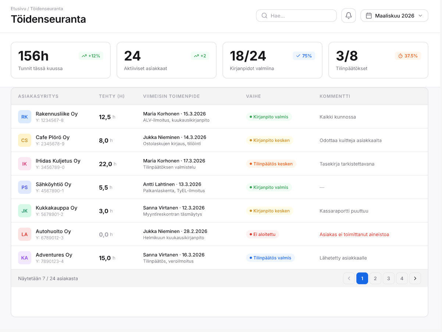The image size is (442, 332).
Task: Click the LA avatar for Autohuolto Oy
Action: pyautogui.click(x=25, y=234)
